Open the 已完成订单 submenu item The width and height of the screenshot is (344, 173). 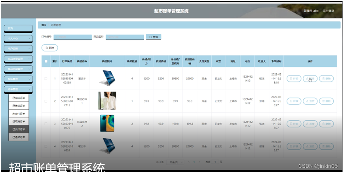(19, 98)
